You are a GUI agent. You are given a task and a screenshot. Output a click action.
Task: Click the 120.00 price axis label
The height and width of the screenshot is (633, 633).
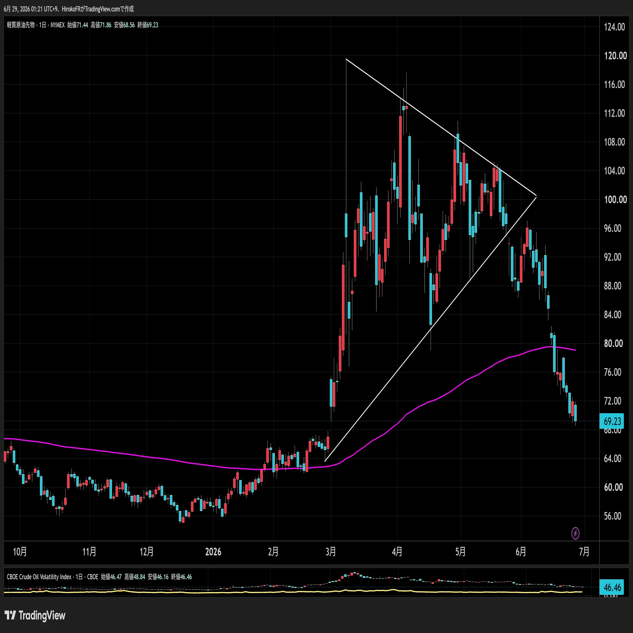point(615,56)
